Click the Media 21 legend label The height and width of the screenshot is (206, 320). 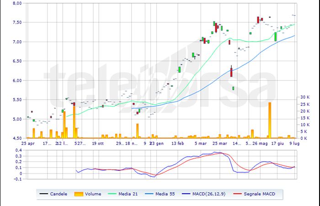[x=128, y=194]
